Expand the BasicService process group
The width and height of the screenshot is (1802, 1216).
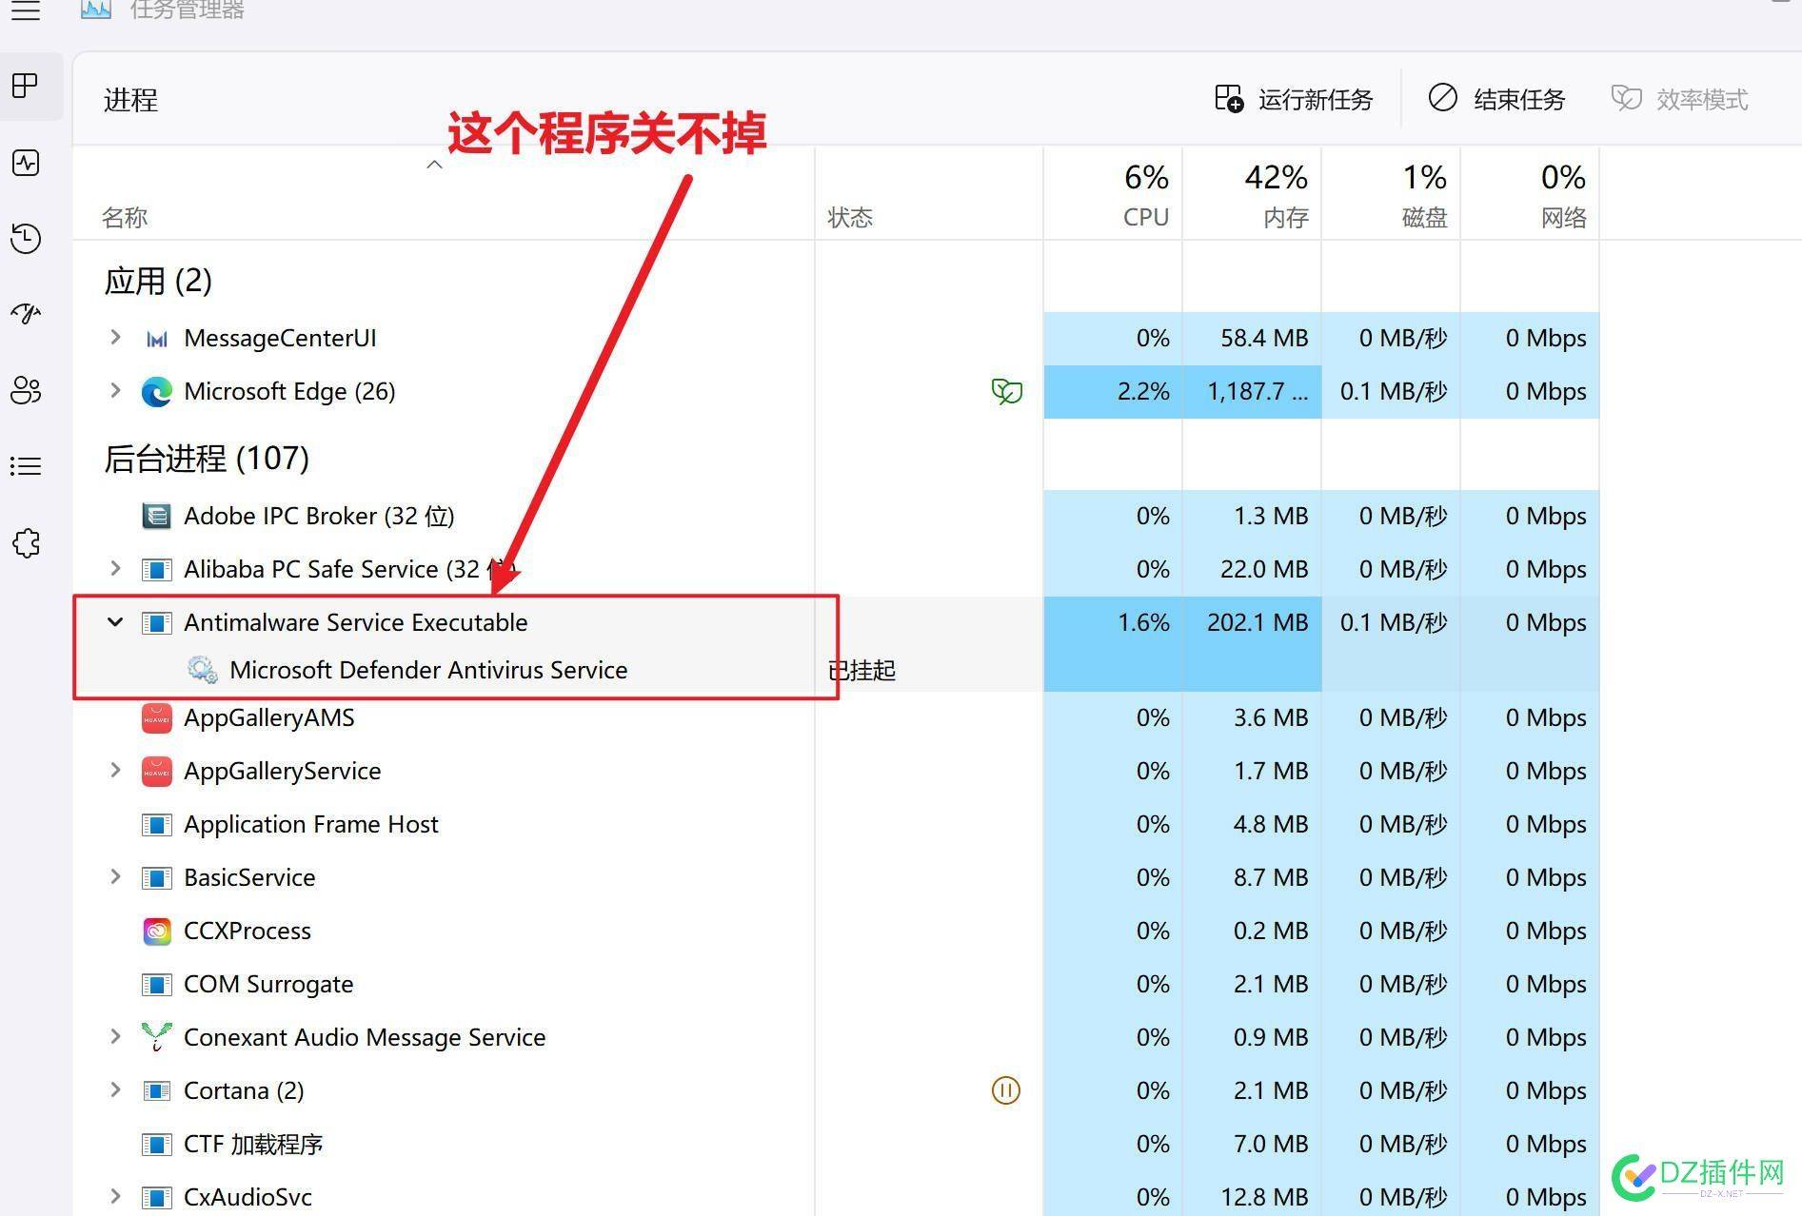[115, 877]
